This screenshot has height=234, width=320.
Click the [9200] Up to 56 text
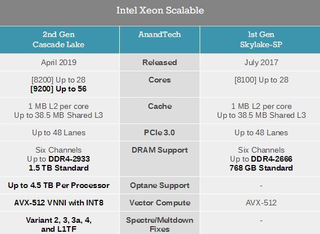(x=58, y=89)
